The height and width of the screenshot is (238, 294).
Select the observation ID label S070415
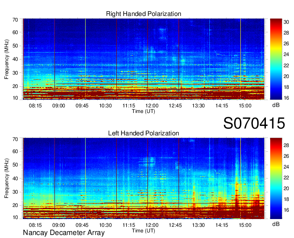[x=254, y=123]
